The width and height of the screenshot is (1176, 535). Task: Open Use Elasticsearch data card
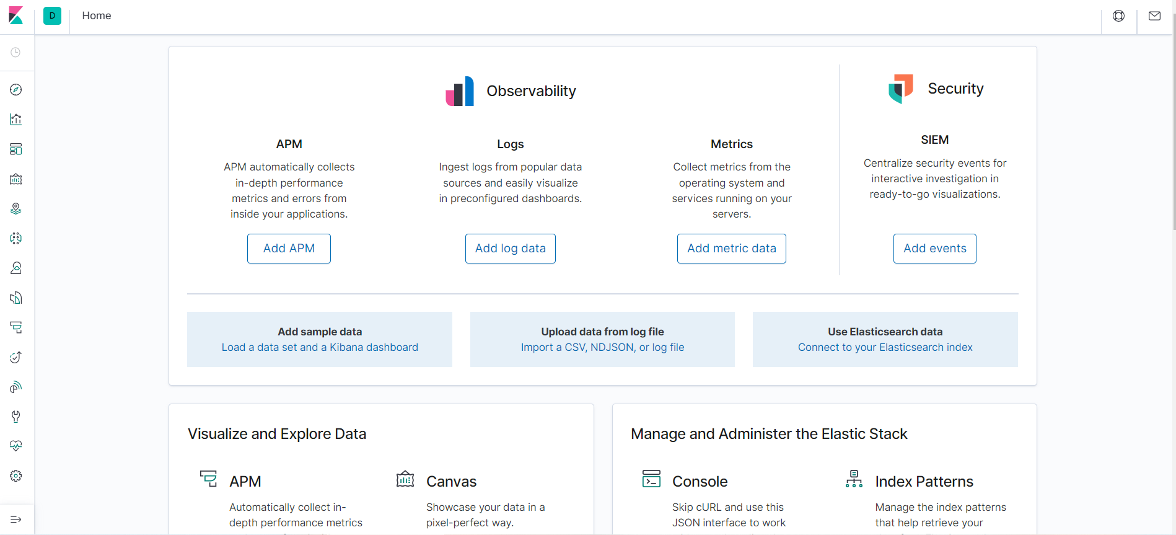coord(885,339)
